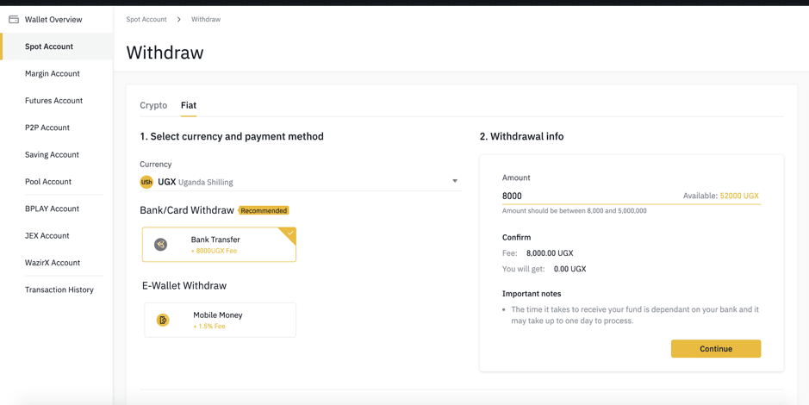
Task: Switch to the Fiat tab
Action: pos(189,105)
